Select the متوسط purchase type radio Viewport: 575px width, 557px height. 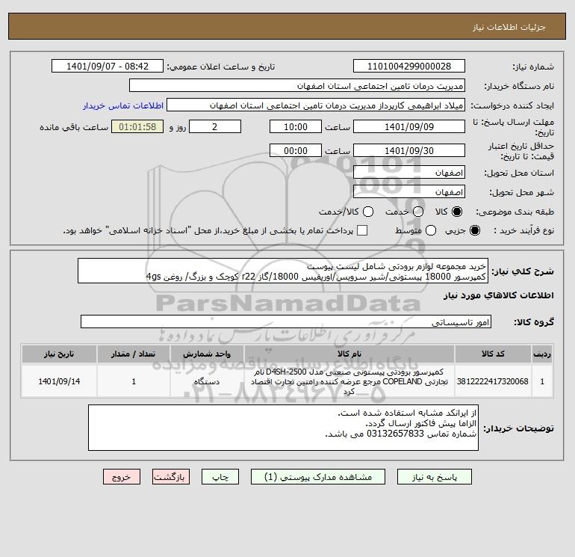point(431,230)
